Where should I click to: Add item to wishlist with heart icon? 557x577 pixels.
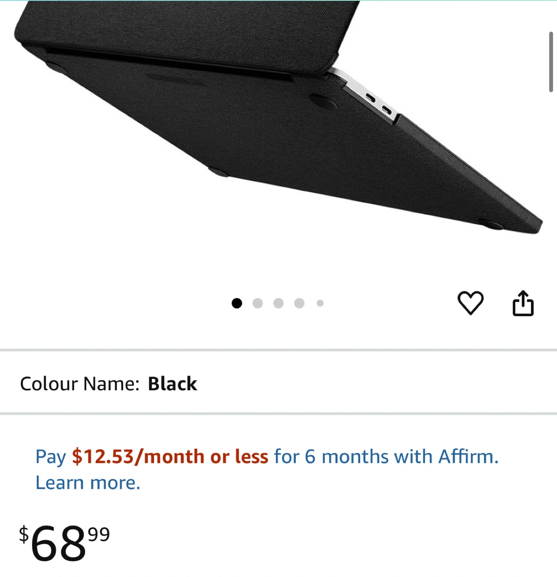coord(470,303)
